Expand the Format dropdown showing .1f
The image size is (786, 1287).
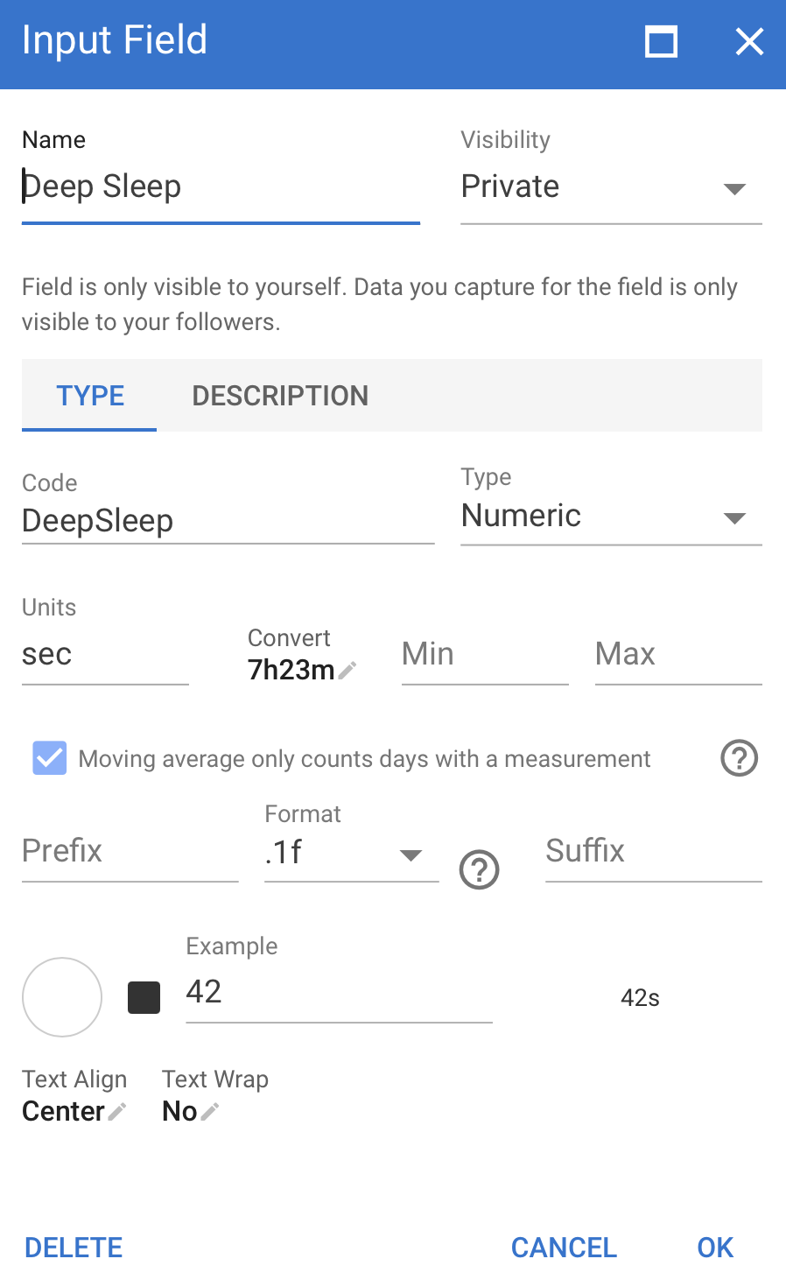tap(350, 854)
